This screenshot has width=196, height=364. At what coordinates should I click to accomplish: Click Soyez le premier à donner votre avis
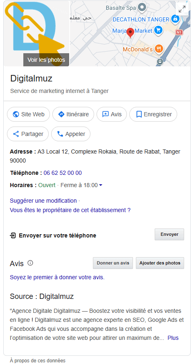57,278
